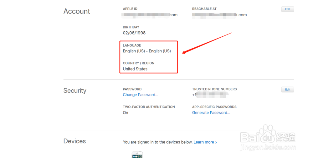
Task: Select the iPhone device icon at bottom
Action: pyautogui.click(x=137, y=155)
